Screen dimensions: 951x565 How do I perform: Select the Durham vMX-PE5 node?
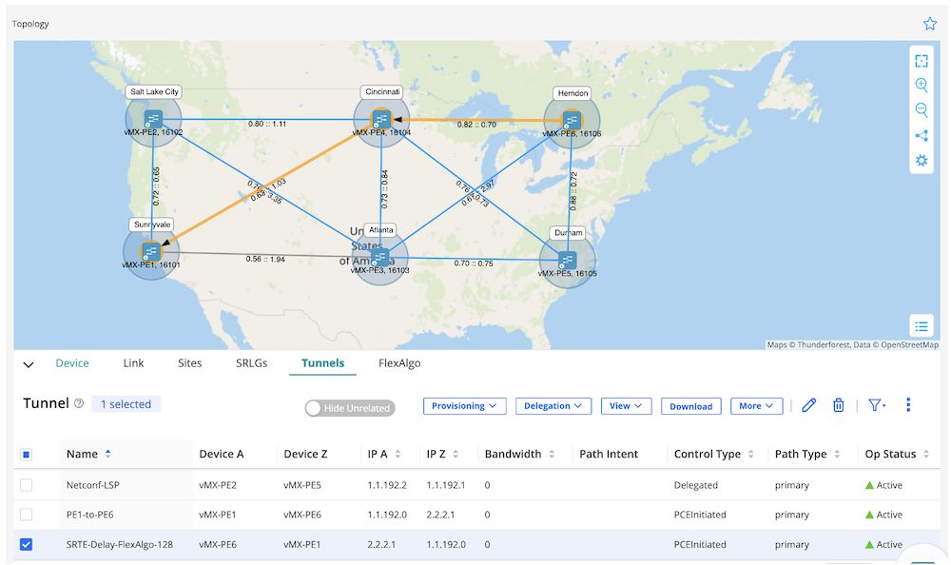coord(567,261)
